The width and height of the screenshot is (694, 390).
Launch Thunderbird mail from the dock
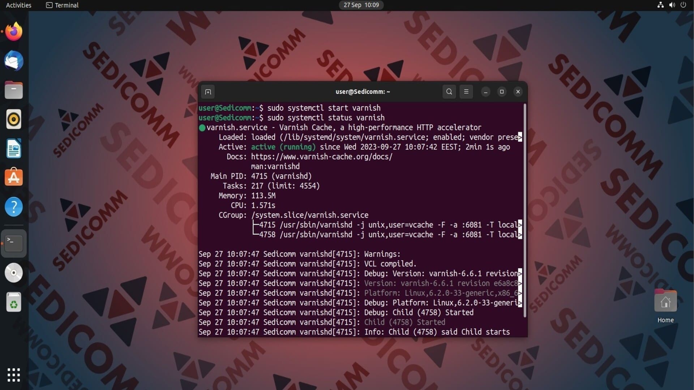(x=14, y=61)
